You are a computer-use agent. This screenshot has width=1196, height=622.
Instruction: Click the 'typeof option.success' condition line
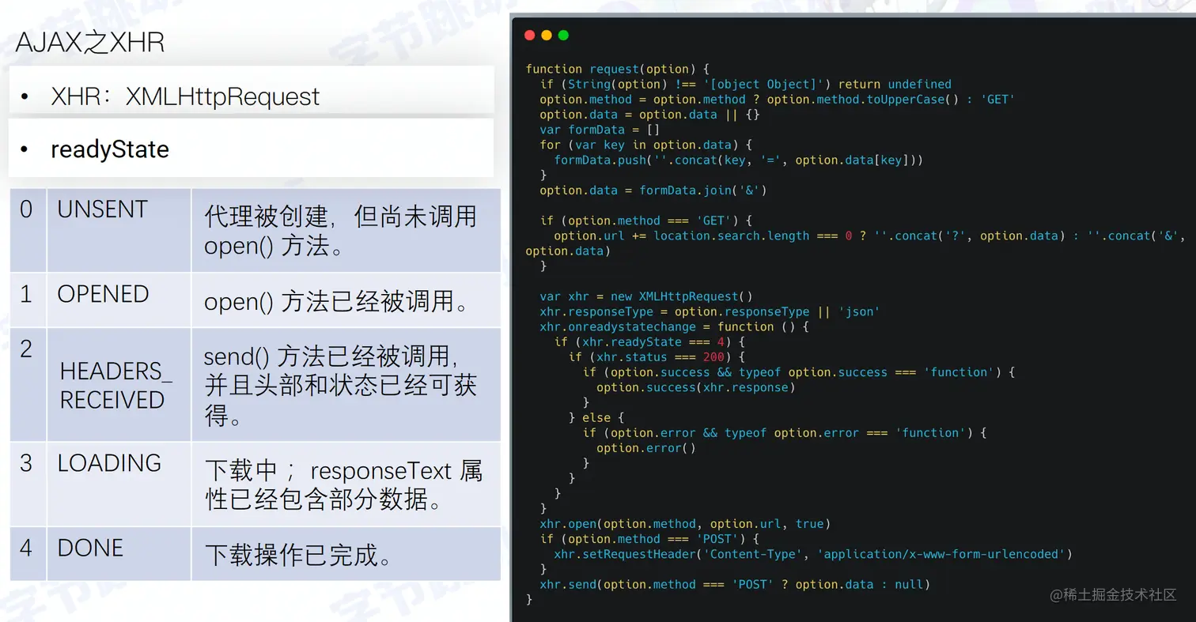coord(799,372)
